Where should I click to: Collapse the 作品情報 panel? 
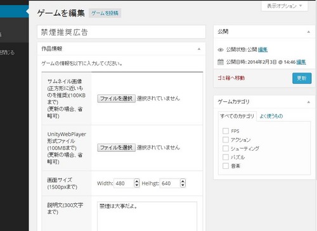[x=199, y=49]
